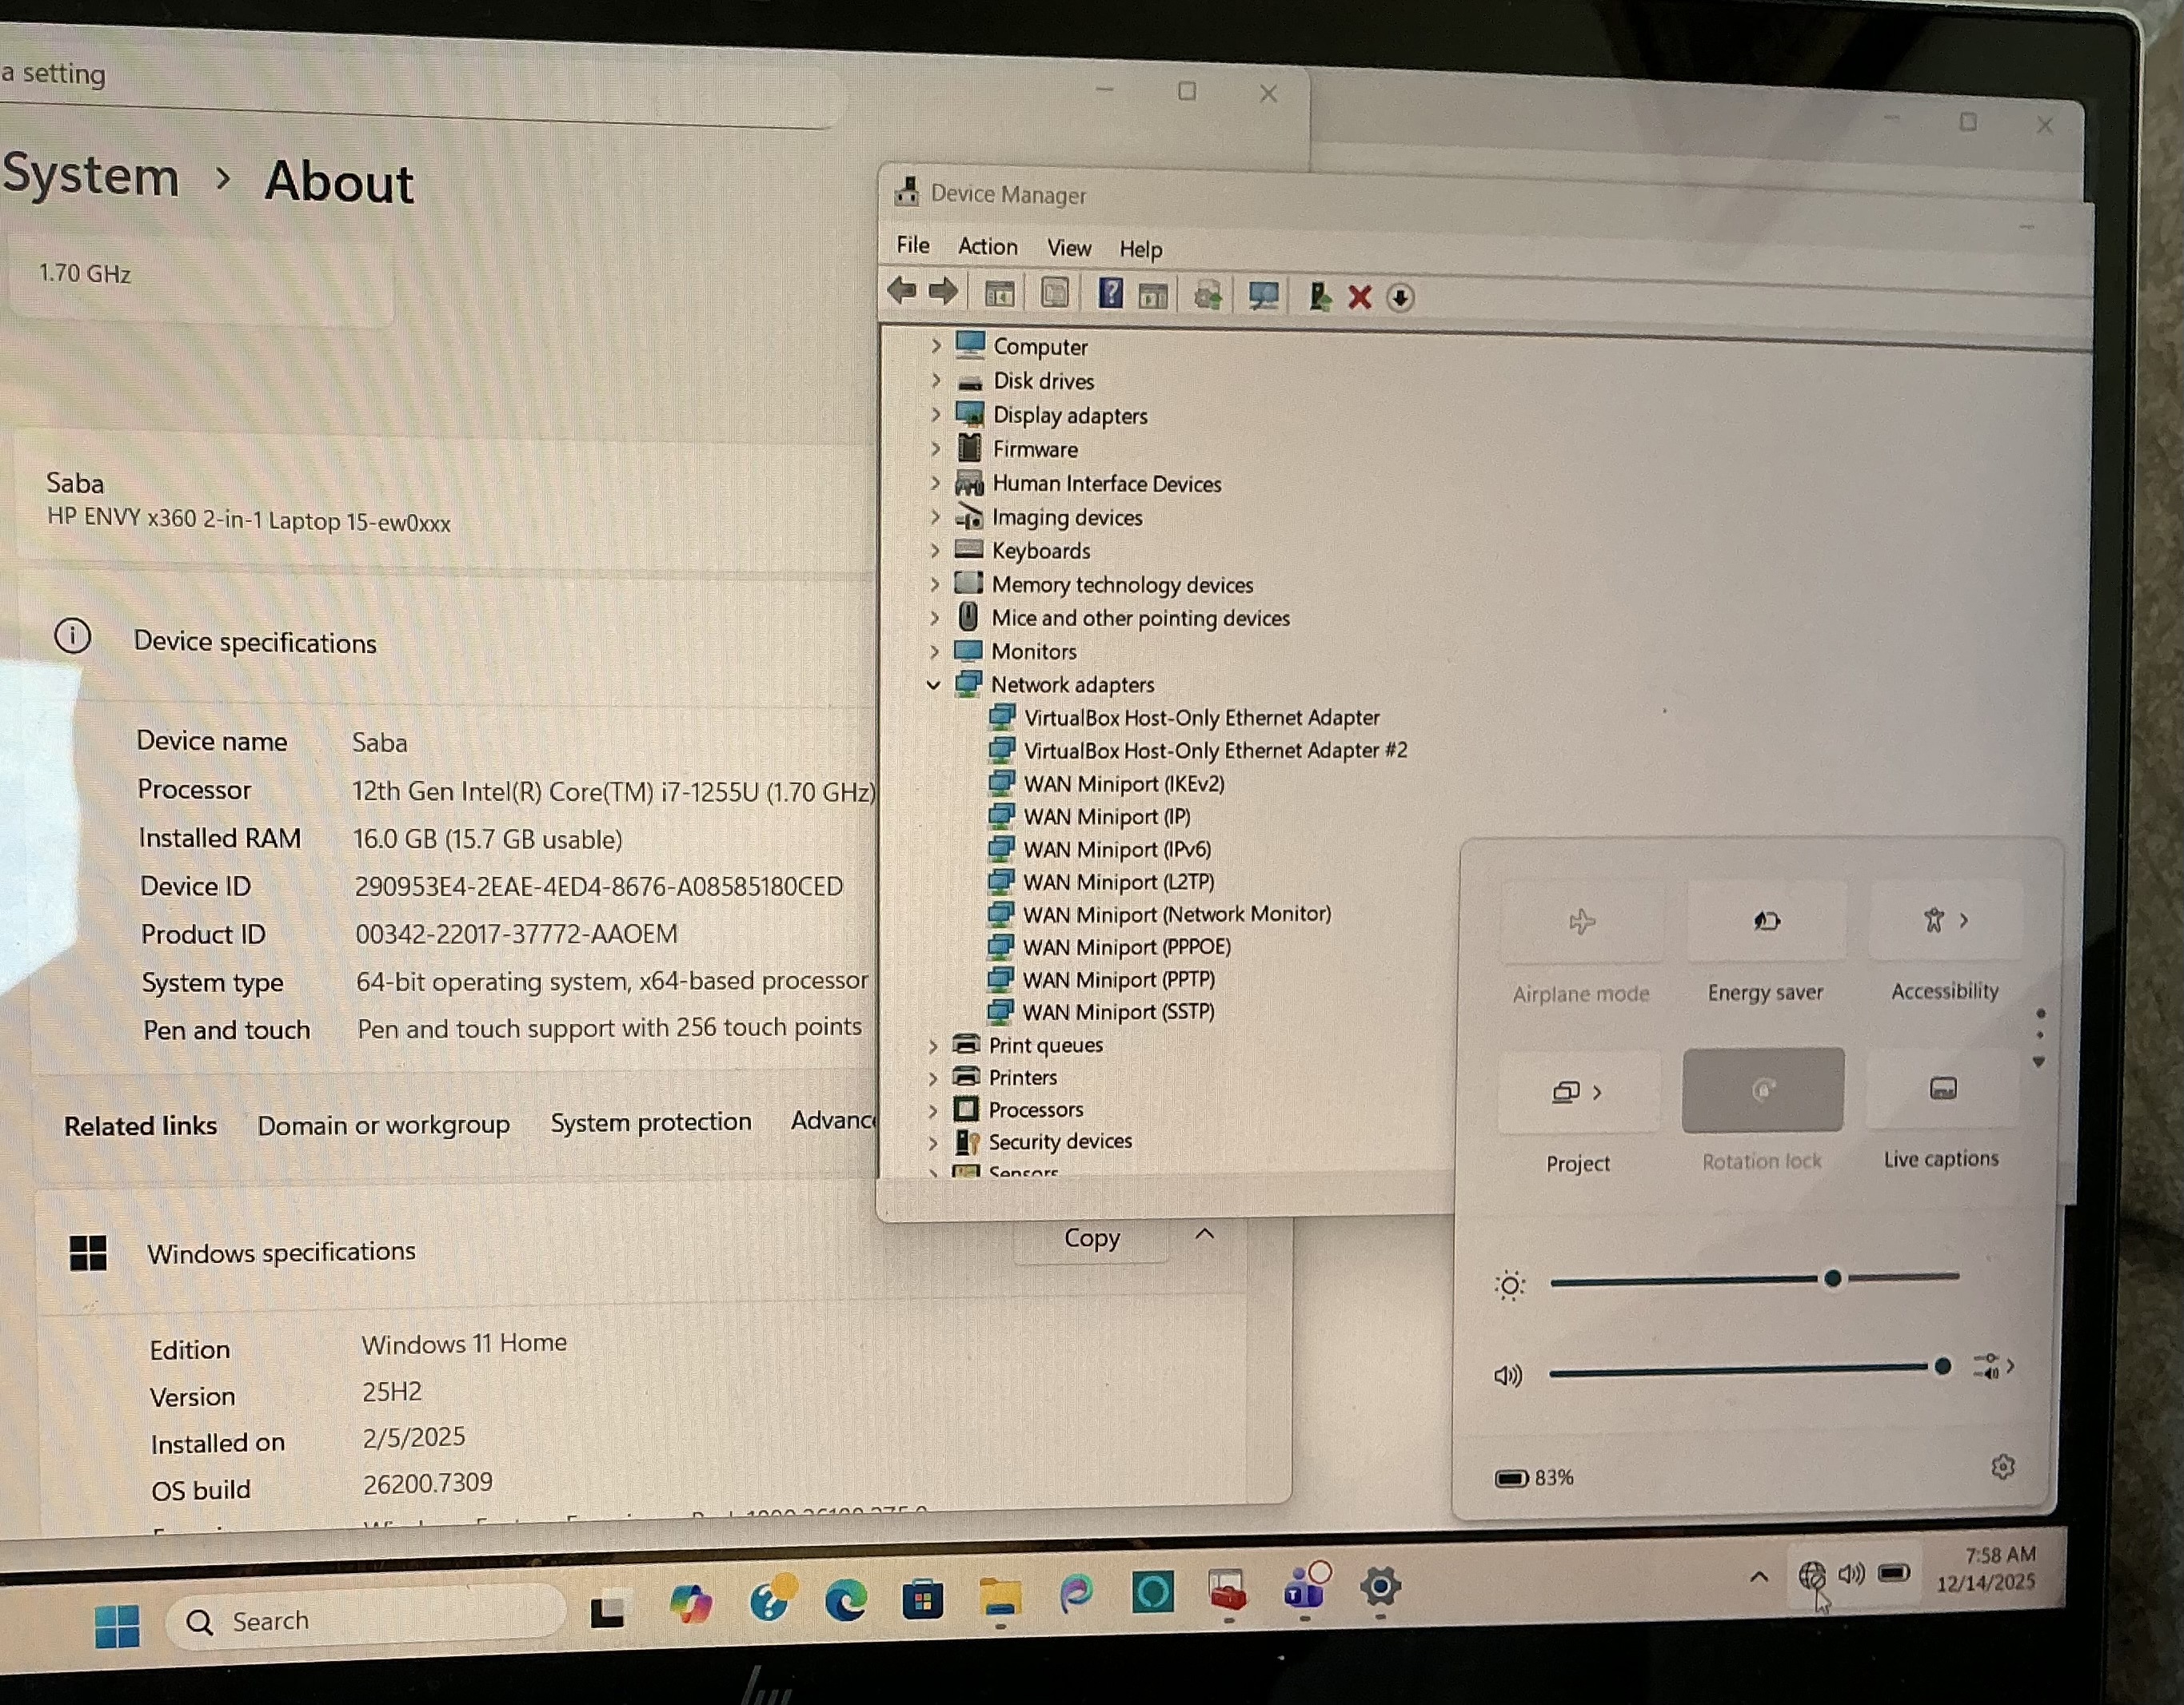Expand the Display adapters node
Screen dimensions: 2184x1705
pos(935,414)
